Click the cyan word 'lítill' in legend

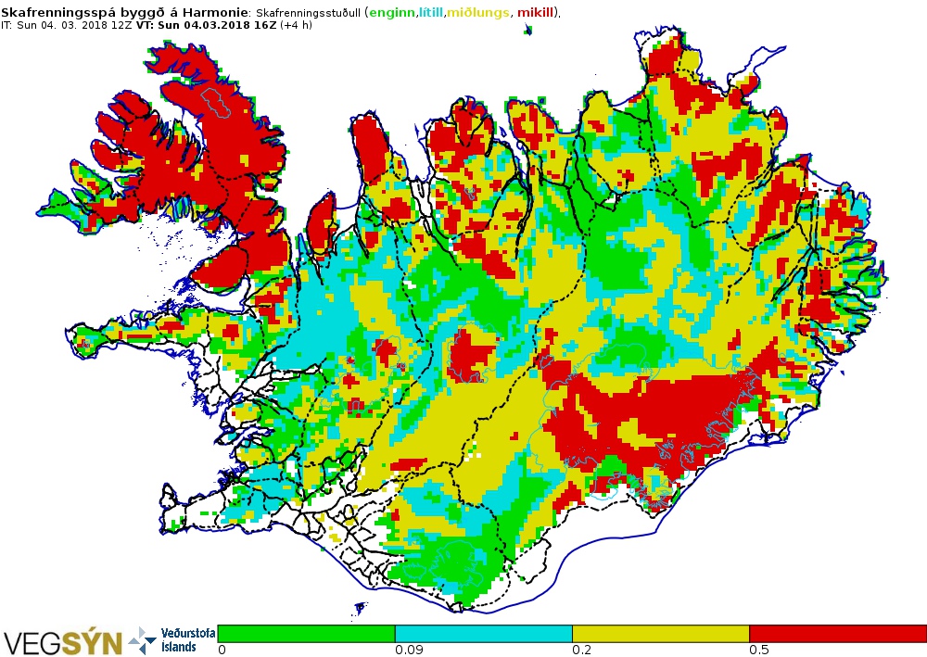tap(431, 12)
